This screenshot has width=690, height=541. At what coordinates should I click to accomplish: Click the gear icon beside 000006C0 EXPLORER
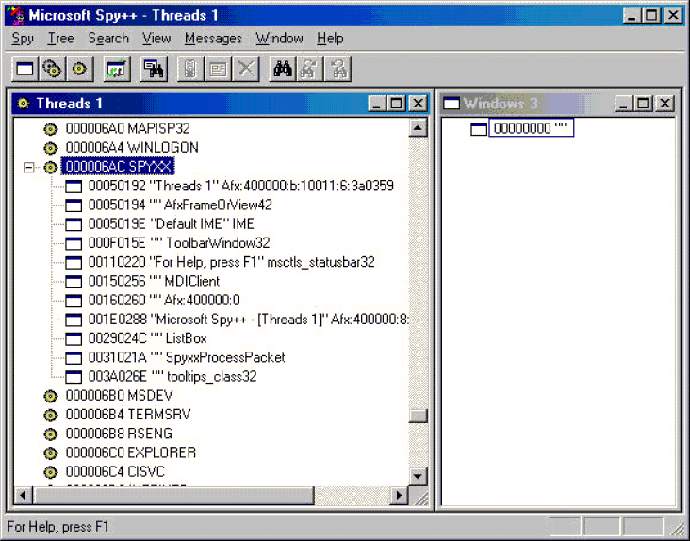[x=51, y=453]
